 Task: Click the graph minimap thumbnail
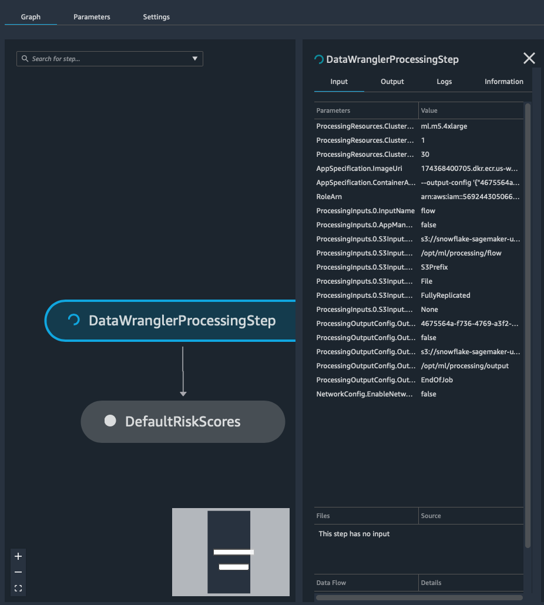[231, 552]
